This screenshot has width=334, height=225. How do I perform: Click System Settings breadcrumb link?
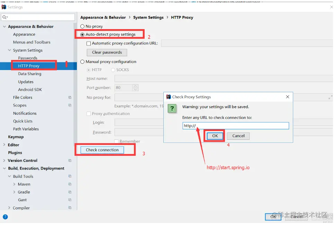coord(148,17)
